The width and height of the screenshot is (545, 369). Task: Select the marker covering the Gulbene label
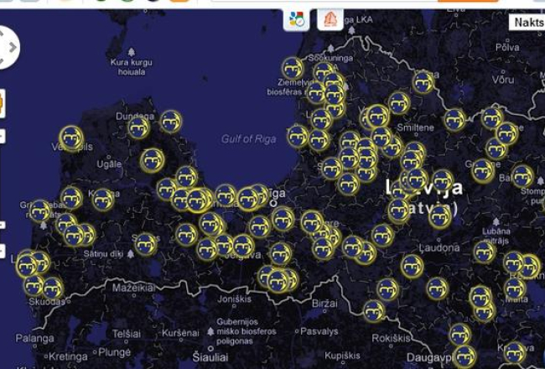click(x=483, y=171)
